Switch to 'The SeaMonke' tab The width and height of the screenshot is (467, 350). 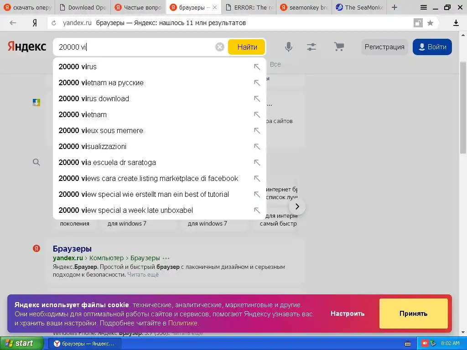click(x=359, y=7)
